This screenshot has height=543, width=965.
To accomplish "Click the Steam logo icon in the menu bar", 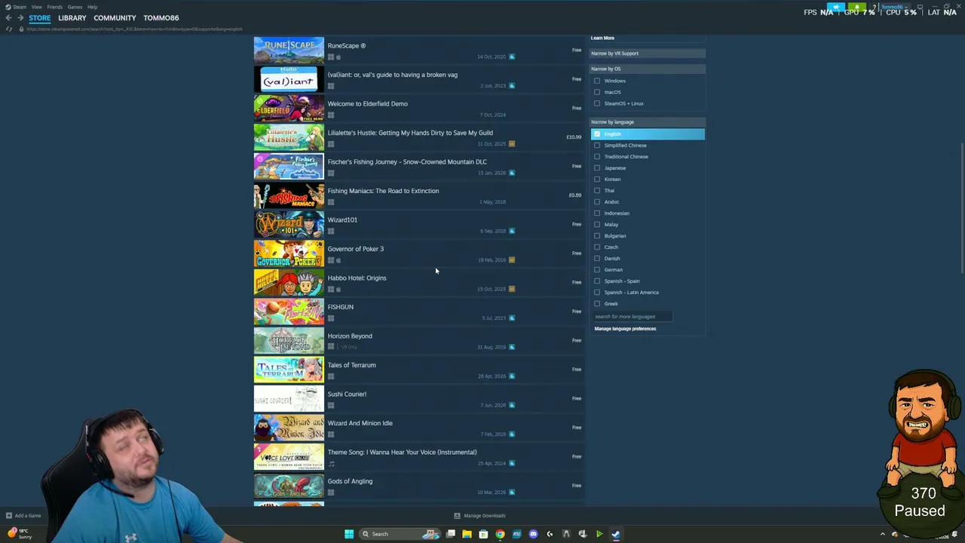I will (8, 7).
